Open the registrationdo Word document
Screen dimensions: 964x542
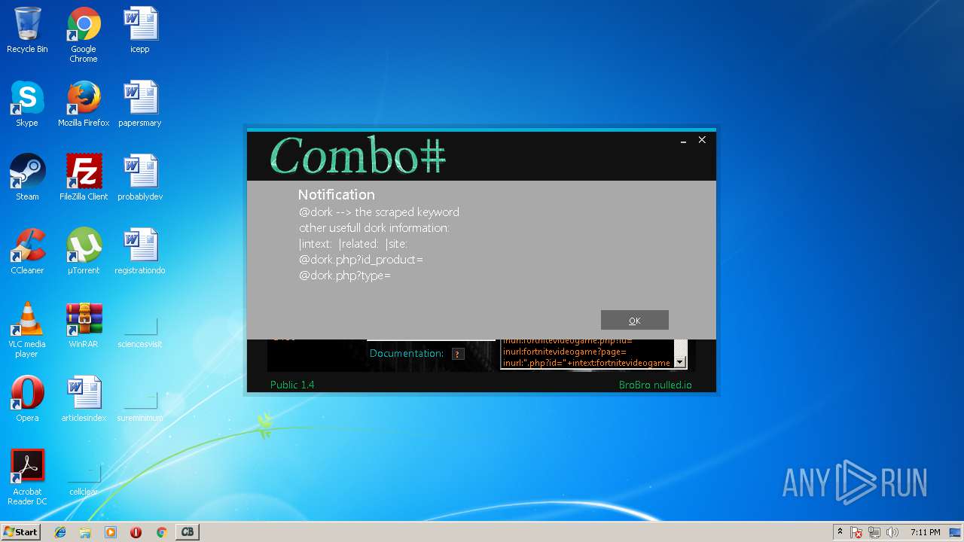tap(140, 251)
